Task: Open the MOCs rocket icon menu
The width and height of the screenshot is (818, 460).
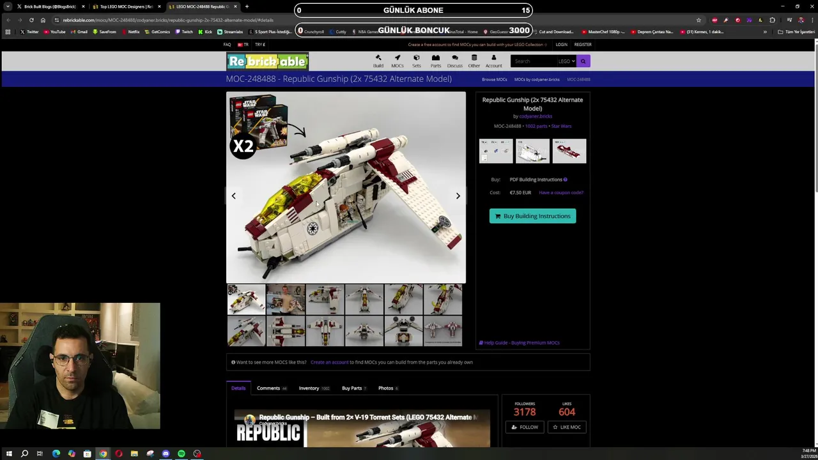Action: [397, 61]
